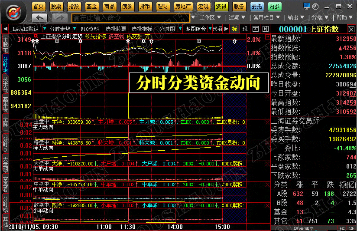Close the 主力动向 indicator panel with its X
This screenshot has height=231, width=357.
pos(267,122)
